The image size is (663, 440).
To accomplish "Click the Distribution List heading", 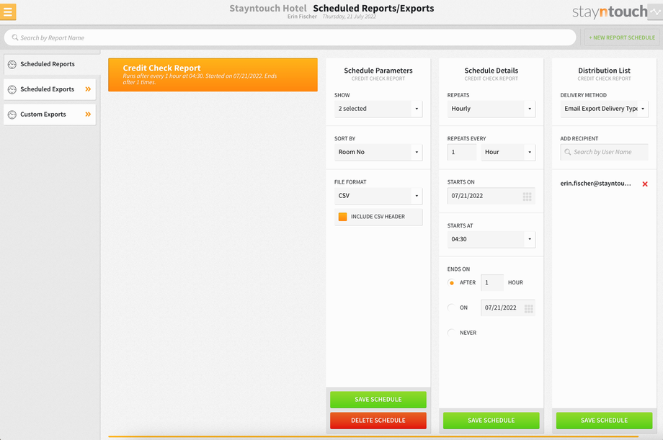I will 604,71.
